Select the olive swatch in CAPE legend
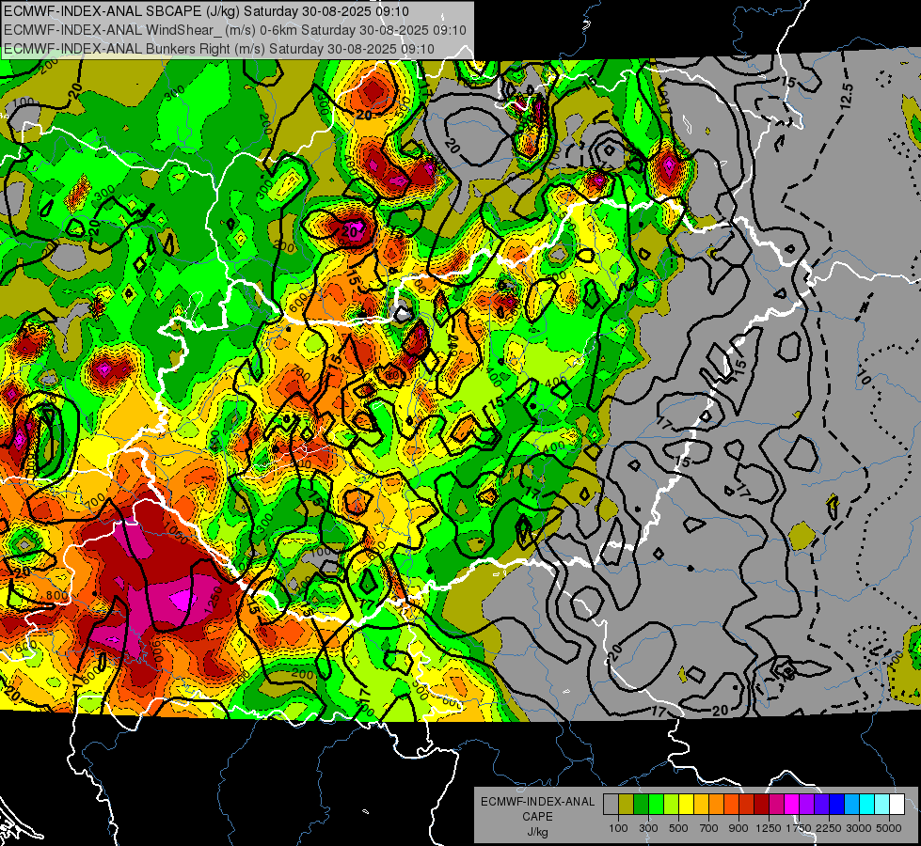 pyautogui.click(x=627, y=805)
